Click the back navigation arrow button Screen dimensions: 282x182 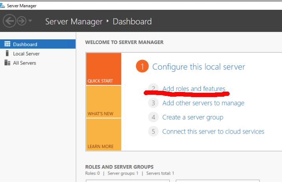point(9,21)
